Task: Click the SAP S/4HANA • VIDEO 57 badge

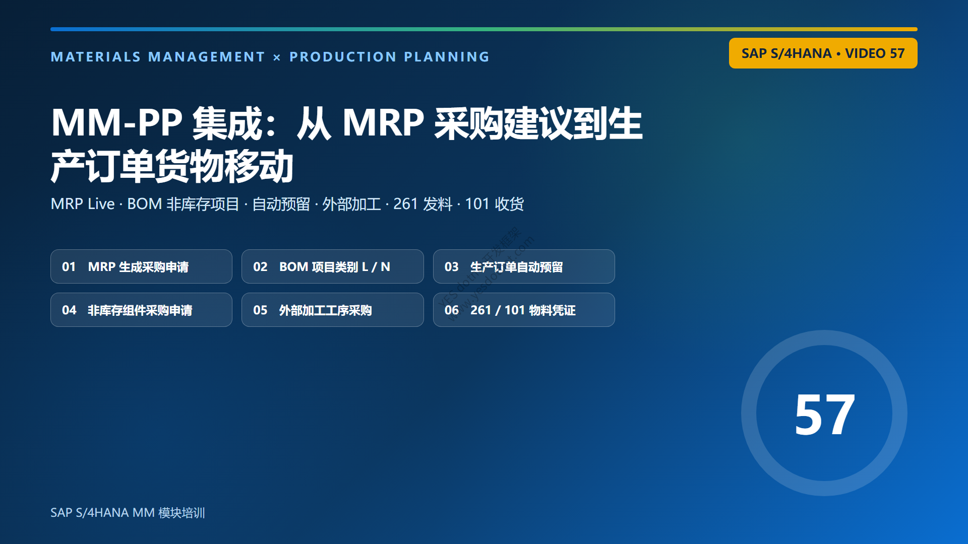Action: tap(823, 53)
